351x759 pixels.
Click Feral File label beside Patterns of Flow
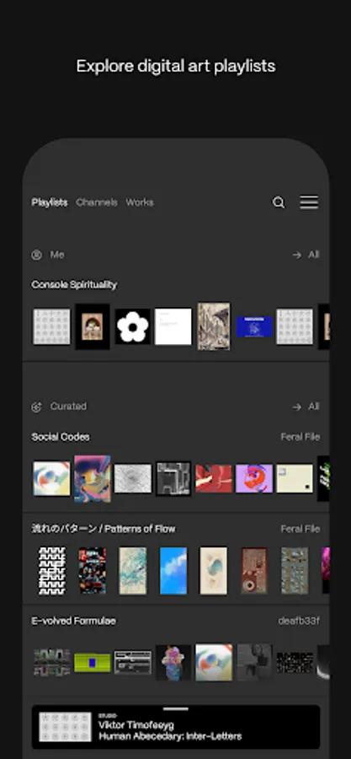(x=300, y=529)
